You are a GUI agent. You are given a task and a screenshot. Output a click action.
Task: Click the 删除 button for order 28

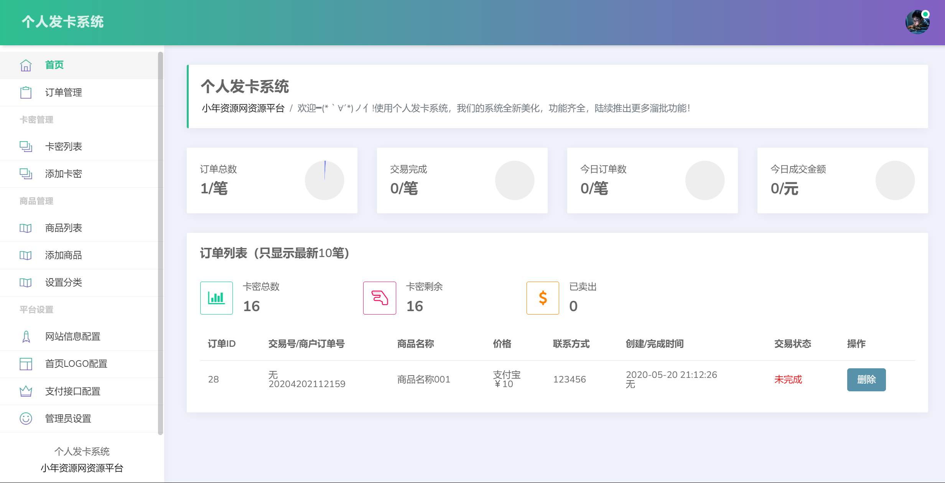tap(866, 379)
